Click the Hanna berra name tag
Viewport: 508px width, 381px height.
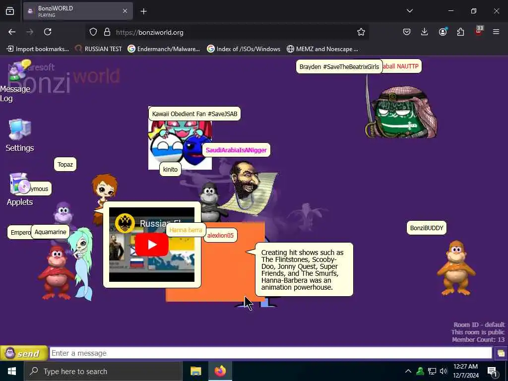(186, 230)
